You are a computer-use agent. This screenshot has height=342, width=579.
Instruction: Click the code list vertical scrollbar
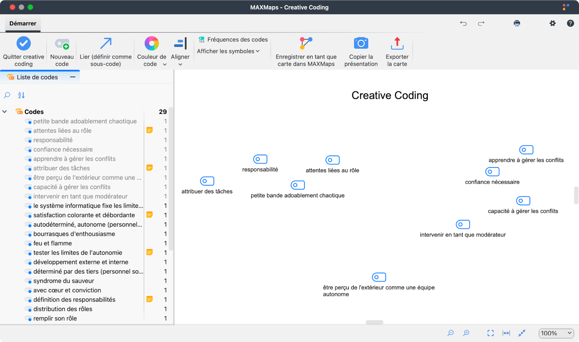coord(171,179)
